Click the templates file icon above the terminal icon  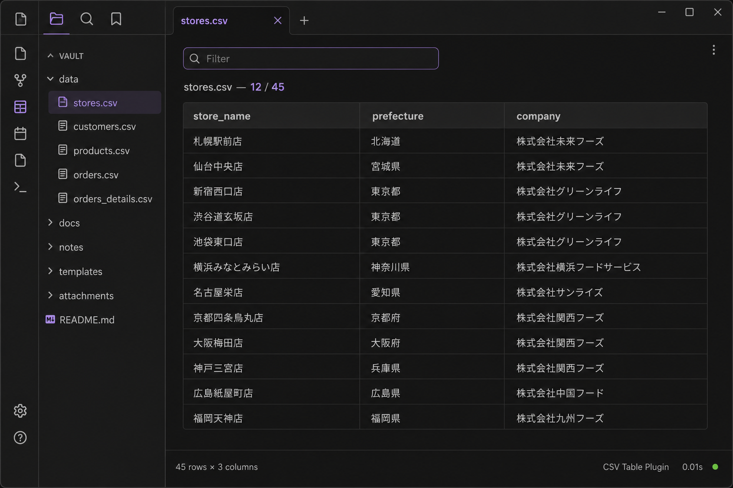tap(20, 160)
